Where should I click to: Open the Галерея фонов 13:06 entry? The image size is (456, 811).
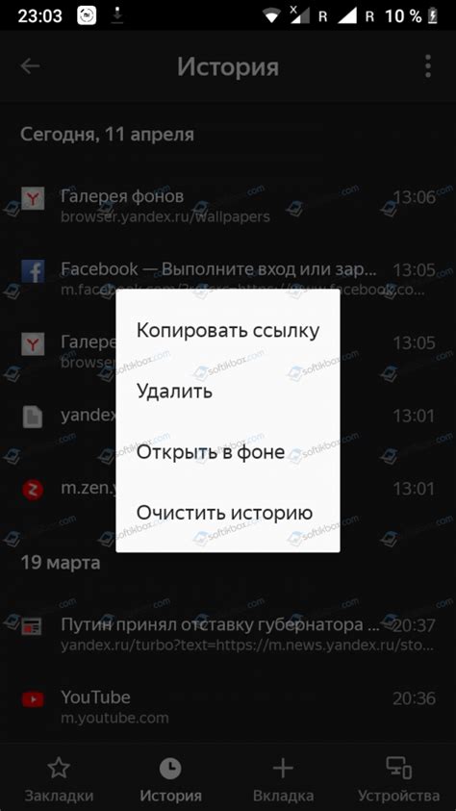click(x=228, y=205)
